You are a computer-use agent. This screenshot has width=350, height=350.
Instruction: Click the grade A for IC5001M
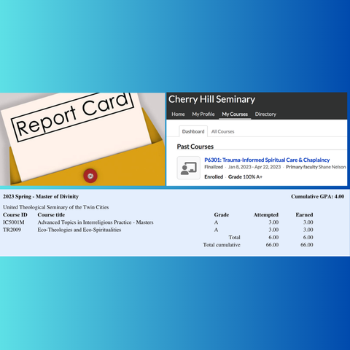(216, 222)
